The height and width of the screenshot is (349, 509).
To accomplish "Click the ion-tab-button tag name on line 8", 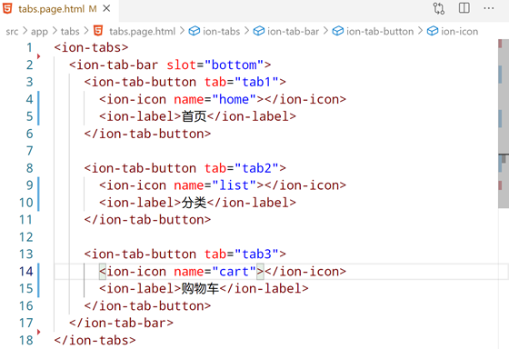I will pyautogui.click(x=144, y=168).
